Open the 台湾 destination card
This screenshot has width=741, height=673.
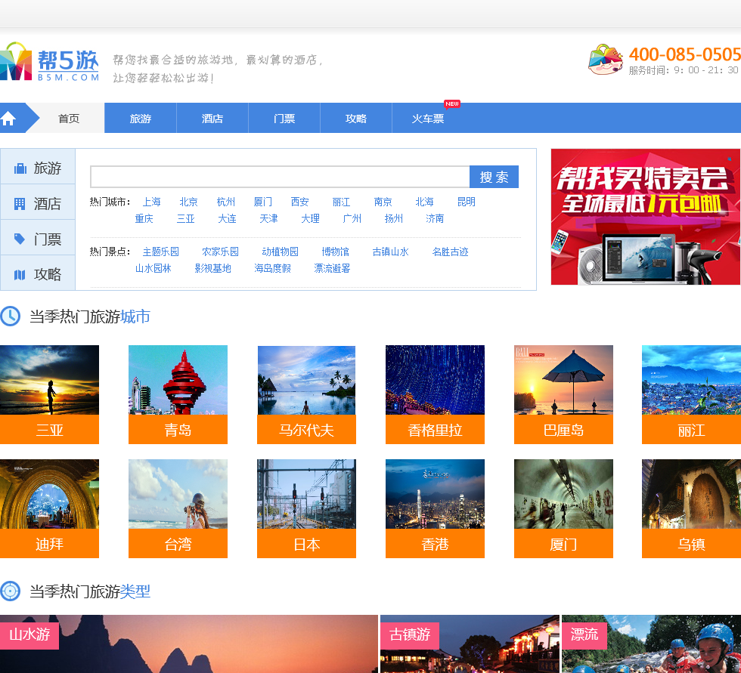(x=178, y=509)
